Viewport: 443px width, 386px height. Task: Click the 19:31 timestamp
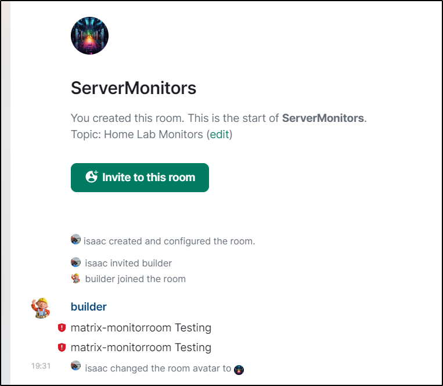41,366
